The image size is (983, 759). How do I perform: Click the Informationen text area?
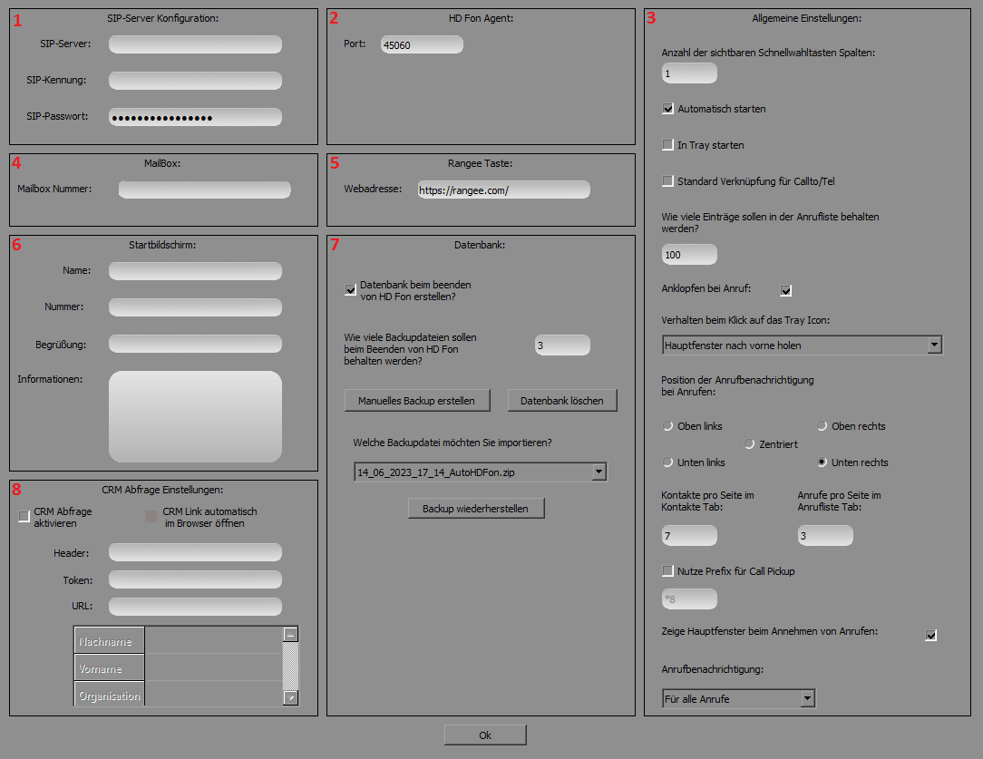195,416
